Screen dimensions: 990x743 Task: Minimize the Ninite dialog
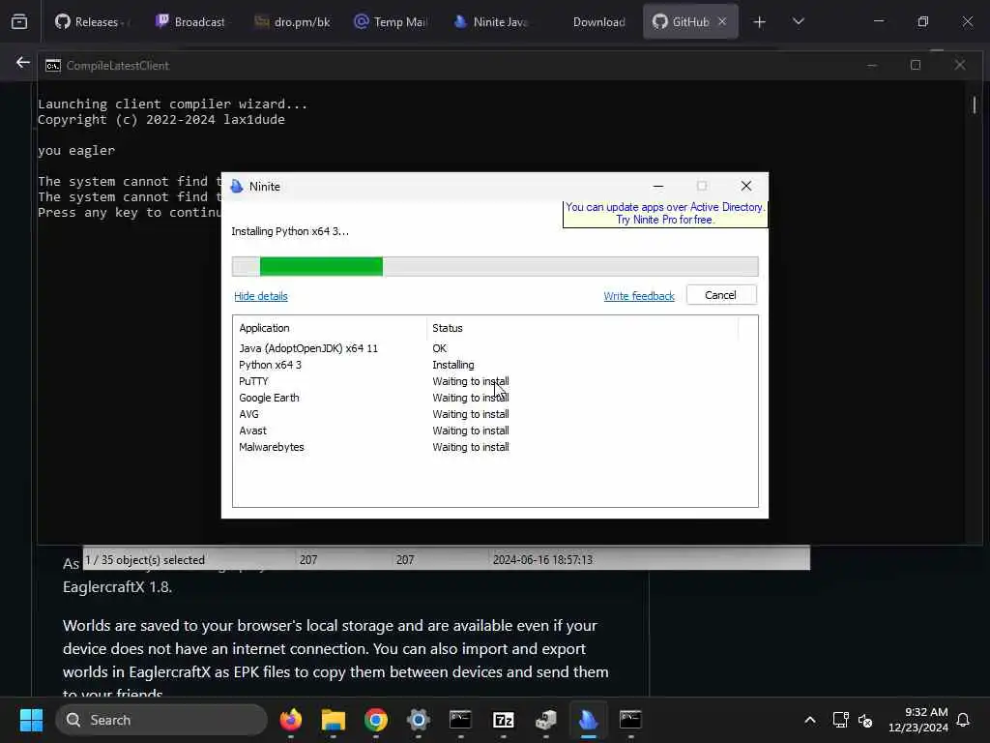click(657, 187)
